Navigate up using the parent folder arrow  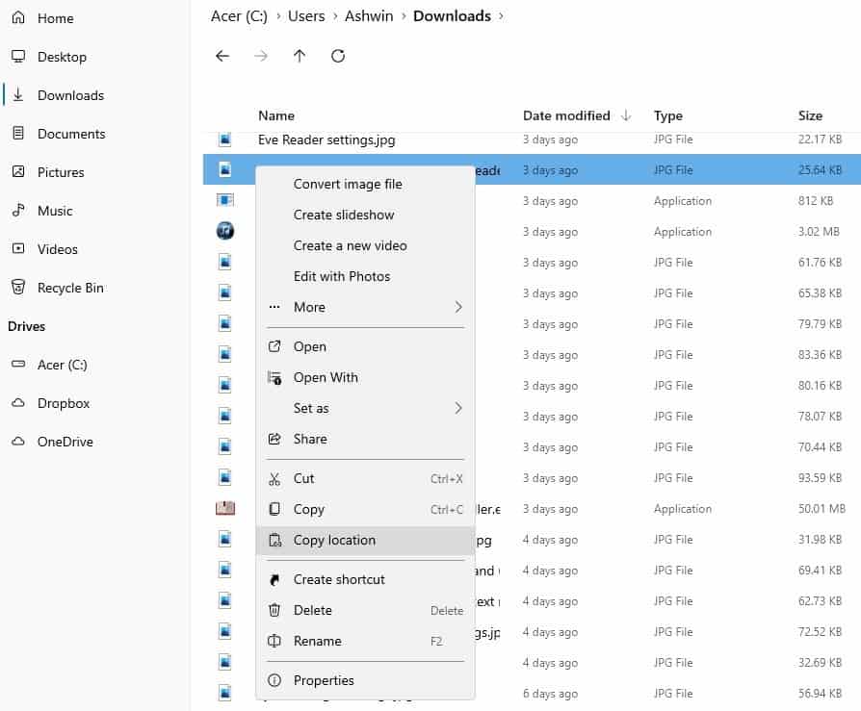tap(299, 56)
